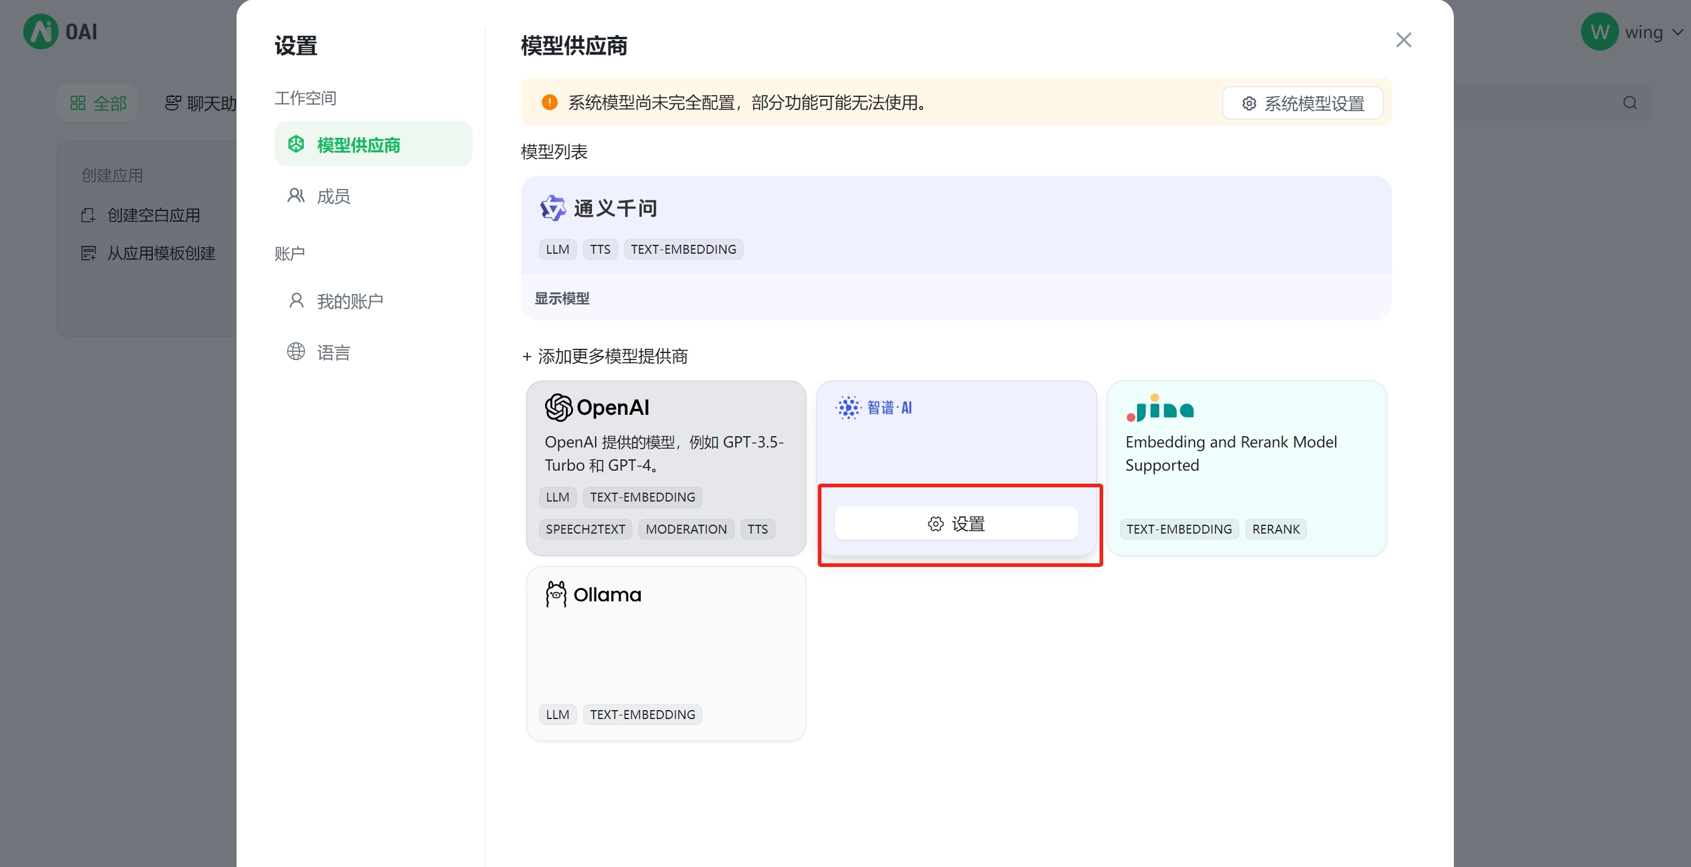Click MODERATION tag on OpenAI card
Viewport: 1691px width, 867px height.
point(686,529)
